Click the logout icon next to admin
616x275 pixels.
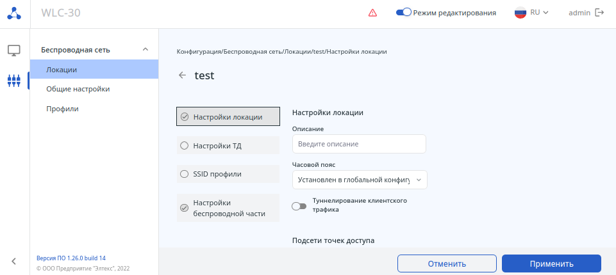[x=599, y=13]
